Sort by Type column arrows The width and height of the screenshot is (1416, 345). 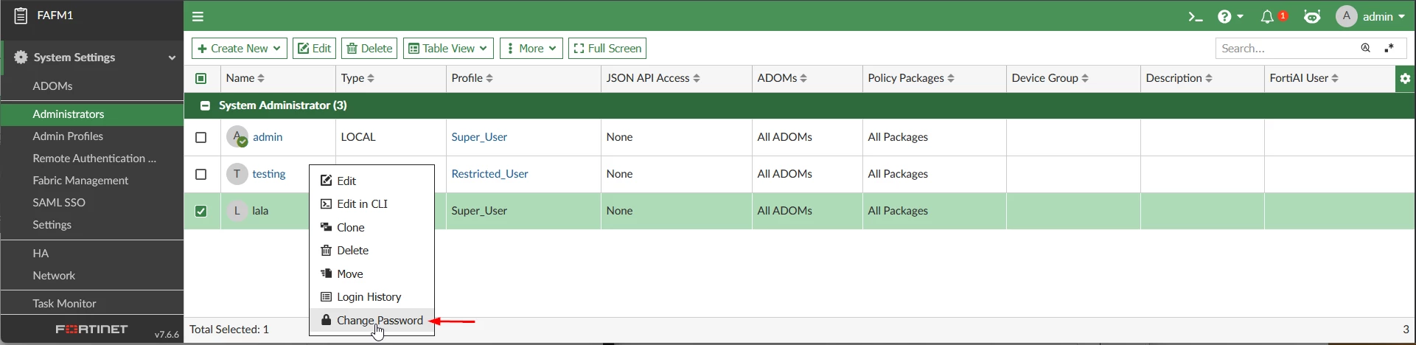pos(371,78)
